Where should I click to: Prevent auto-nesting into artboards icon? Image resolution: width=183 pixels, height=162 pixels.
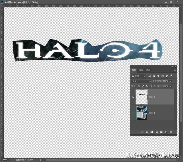pos(151,86)
